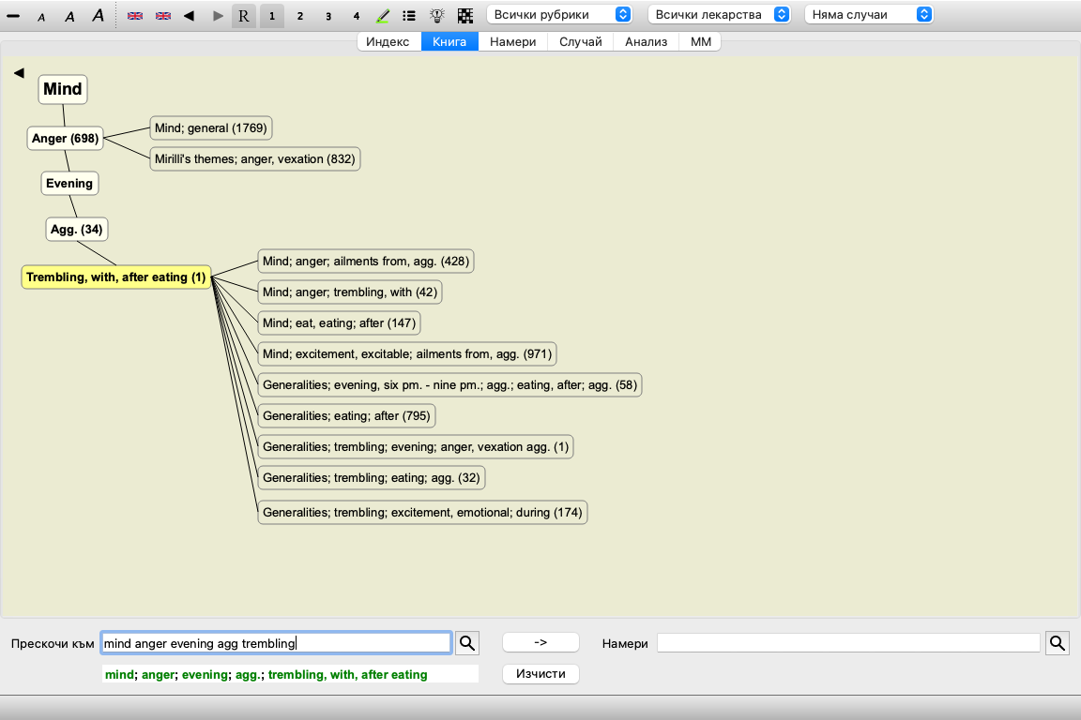1081x720 pixels.
Task: Toggle grade level 1 button
Action: (x=272, y=16)
